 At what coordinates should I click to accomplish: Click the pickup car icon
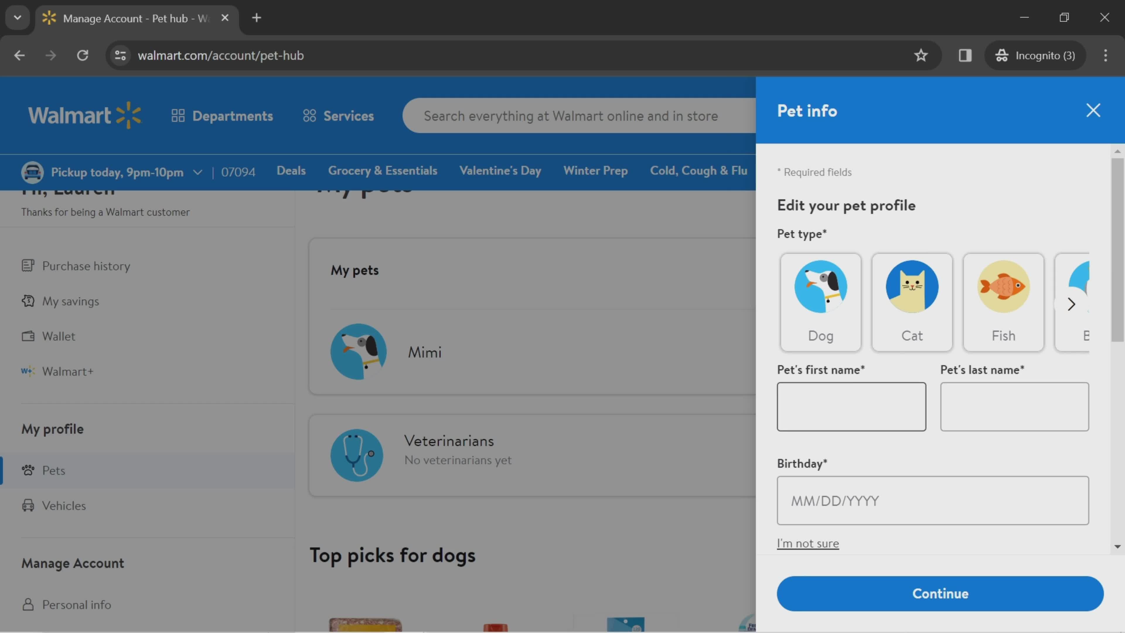(x=32, y=172)
